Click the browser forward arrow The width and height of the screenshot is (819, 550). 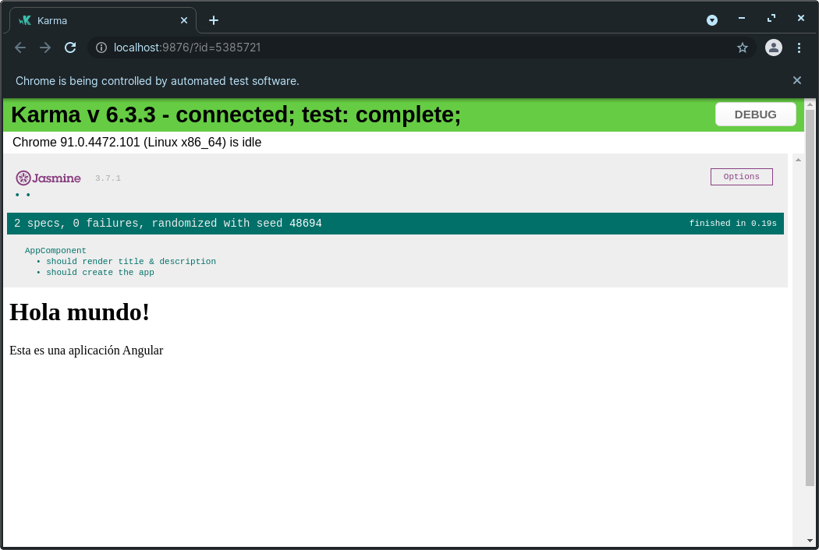[45, 48]
